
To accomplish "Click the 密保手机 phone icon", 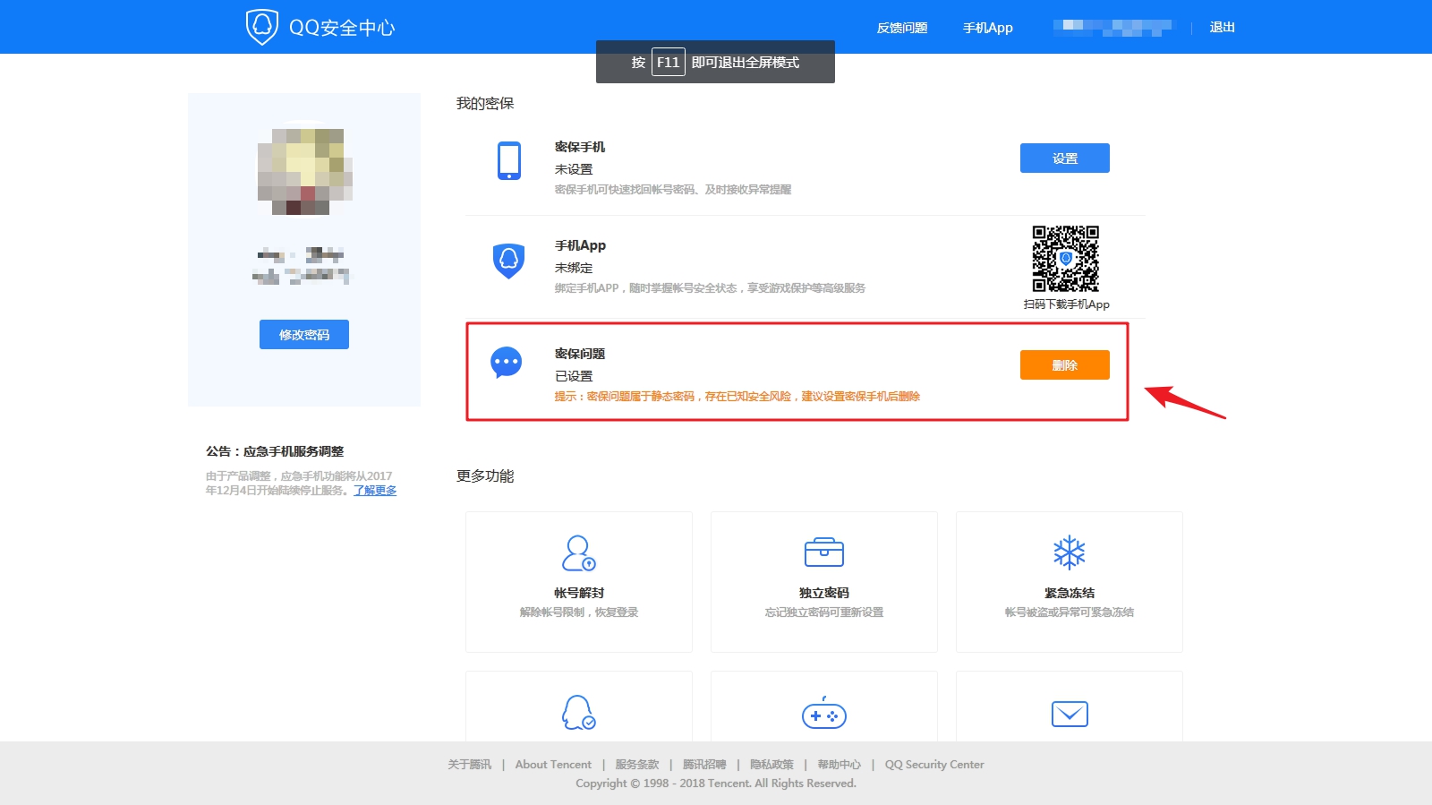I will click(509, 161).
